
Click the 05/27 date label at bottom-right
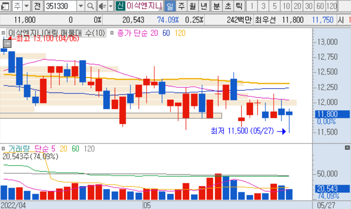coord(326,205)
